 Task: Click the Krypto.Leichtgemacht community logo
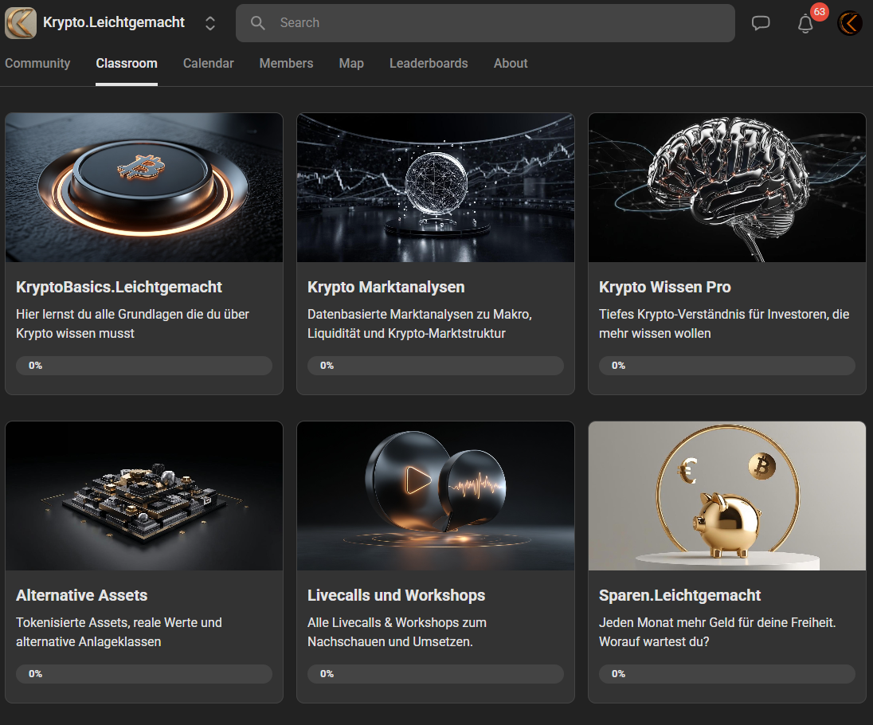click(x=21, y=23)
